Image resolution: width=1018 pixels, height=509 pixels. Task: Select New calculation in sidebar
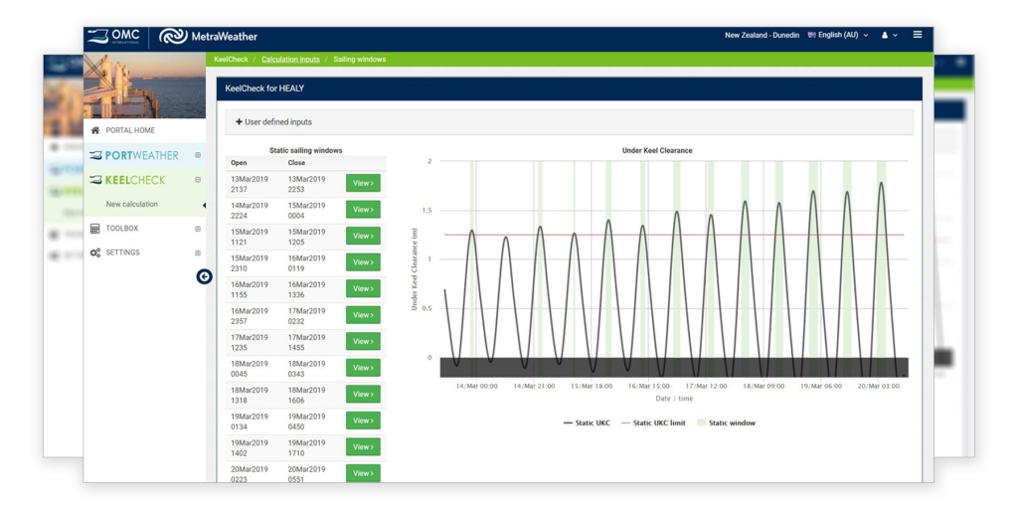(x=131, y=205)
